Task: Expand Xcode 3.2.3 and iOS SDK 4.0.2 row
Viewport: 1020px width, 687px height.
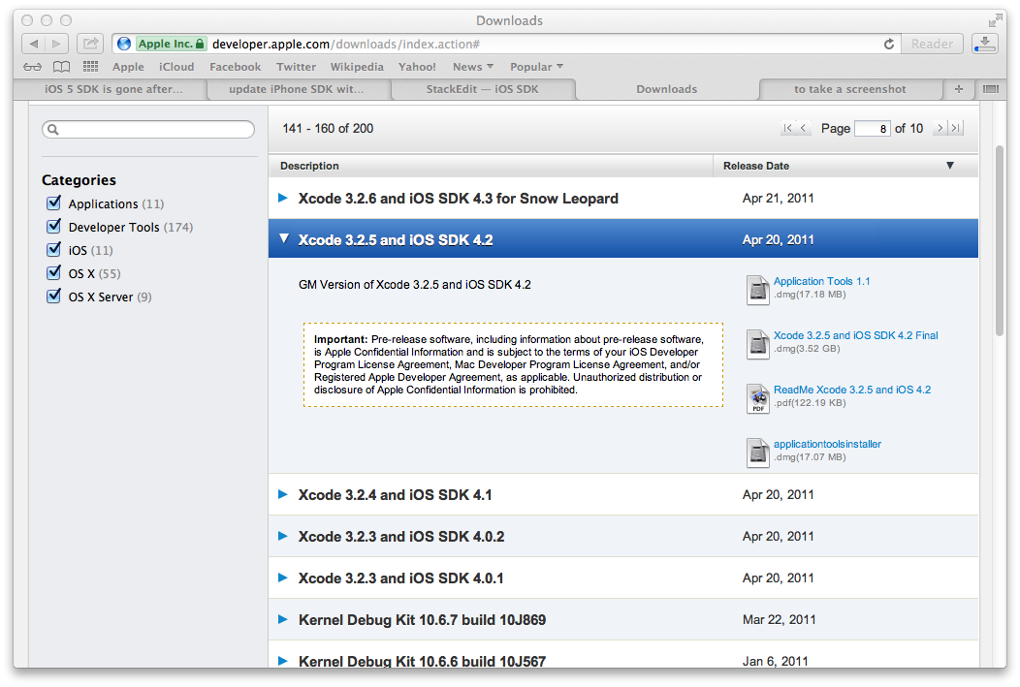Action: (282, 536)
